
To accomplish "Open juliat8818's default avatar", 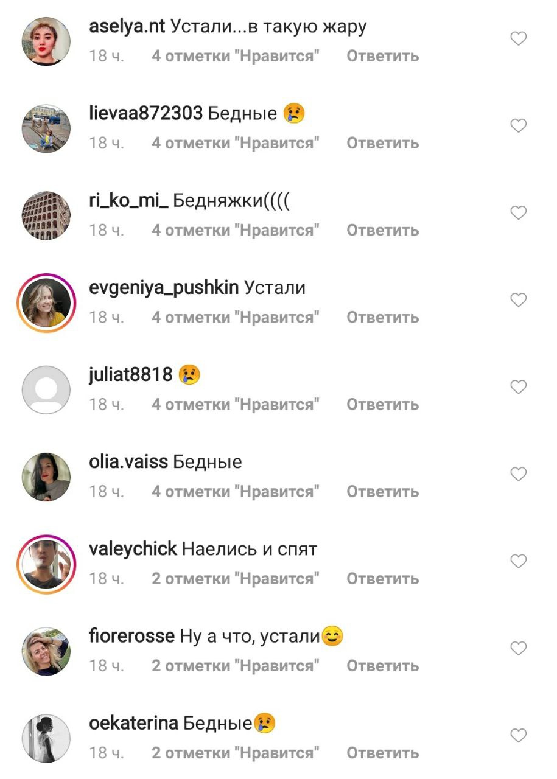I will (x=46, y=389).
